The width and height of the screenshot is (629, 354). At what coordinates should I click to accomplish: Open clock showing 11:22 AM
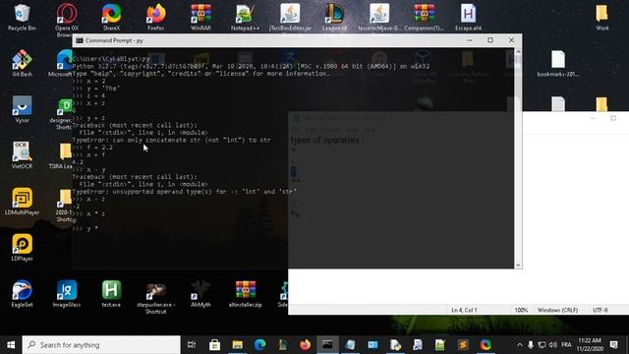pos(589,345)
